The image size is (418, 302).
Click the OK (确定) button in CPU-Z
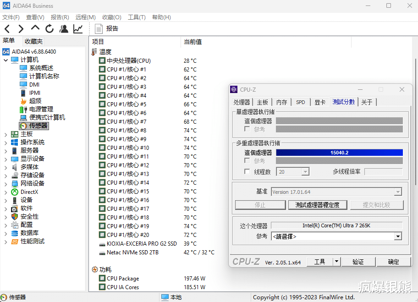[394, 262]
